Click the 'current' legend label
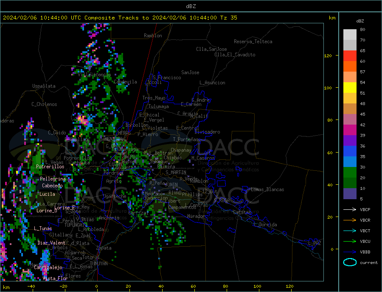Image resolution: width=382 pixels, height=292 pixels. 369,263
